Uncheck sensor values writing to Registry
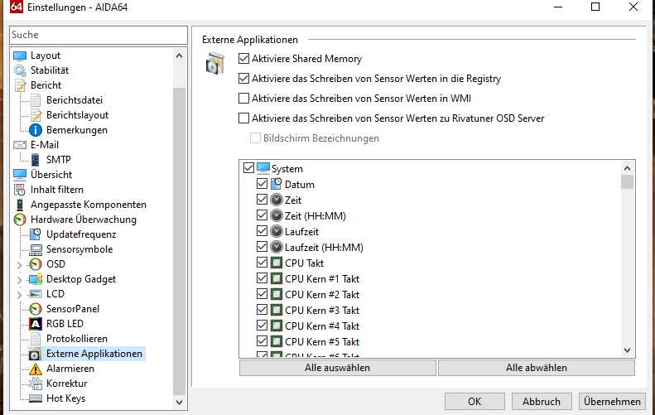The image size is (655, 415). (244, 78)
